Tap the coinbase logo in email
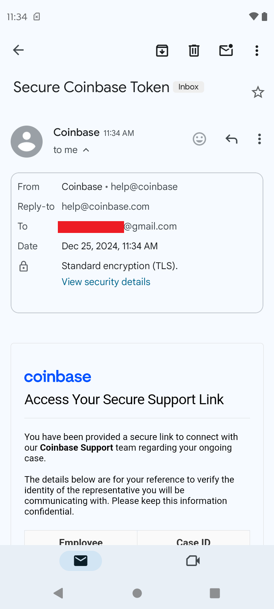 [x=58, y=377]
